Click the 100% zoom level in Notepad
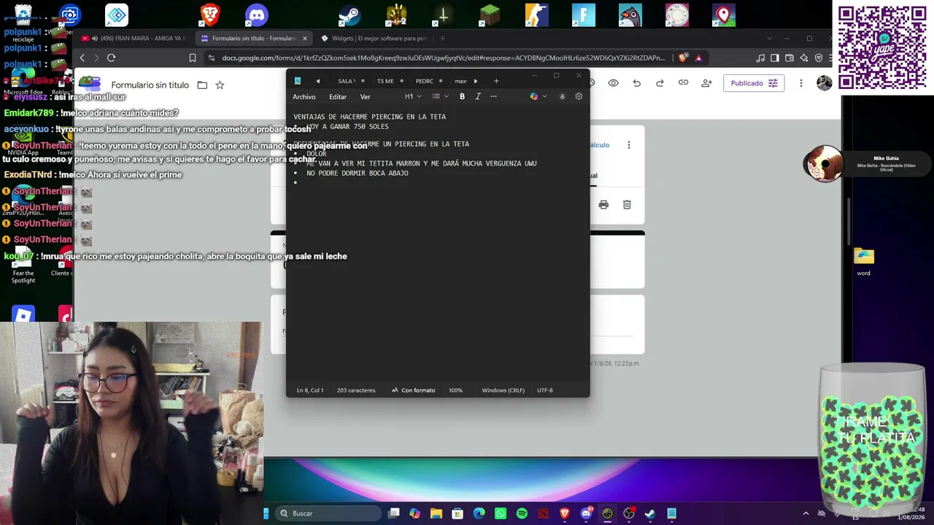Screen dimensions: 934x525 coord(455,390)
